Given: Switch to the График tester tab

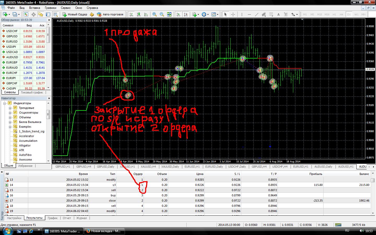Looking at the screenshot, I should (52, 218).
